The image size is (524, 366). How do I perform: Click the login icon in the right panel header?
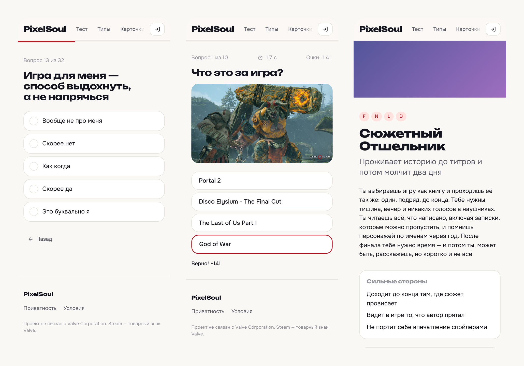click(x=493, y=29)
